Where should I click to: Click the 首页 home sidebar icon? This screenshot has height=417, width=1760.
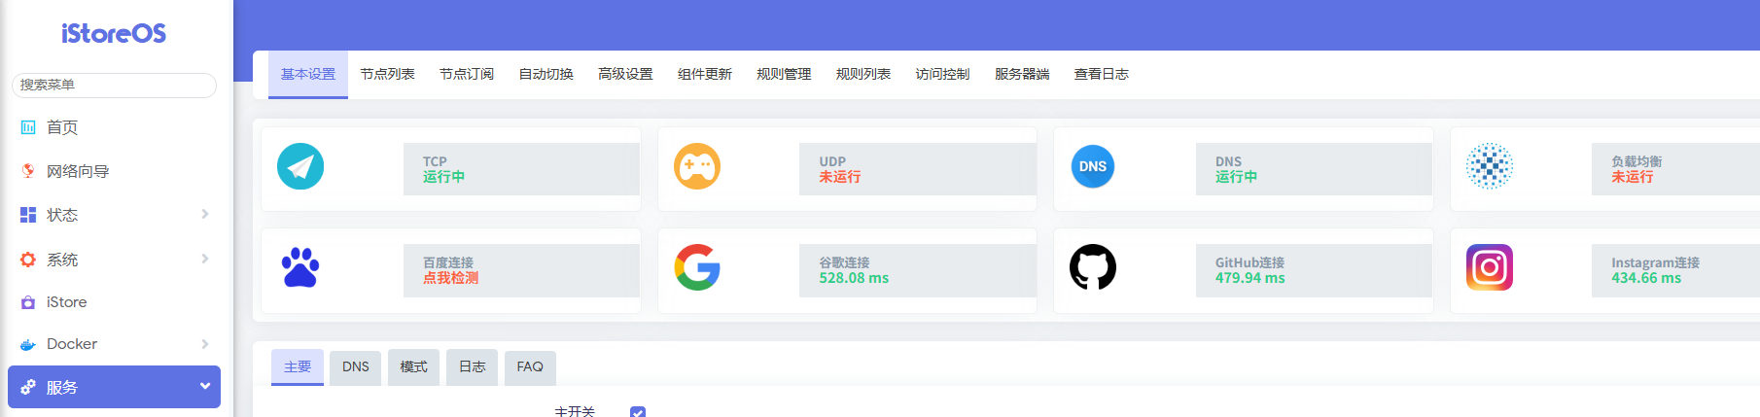coord(28,127)
